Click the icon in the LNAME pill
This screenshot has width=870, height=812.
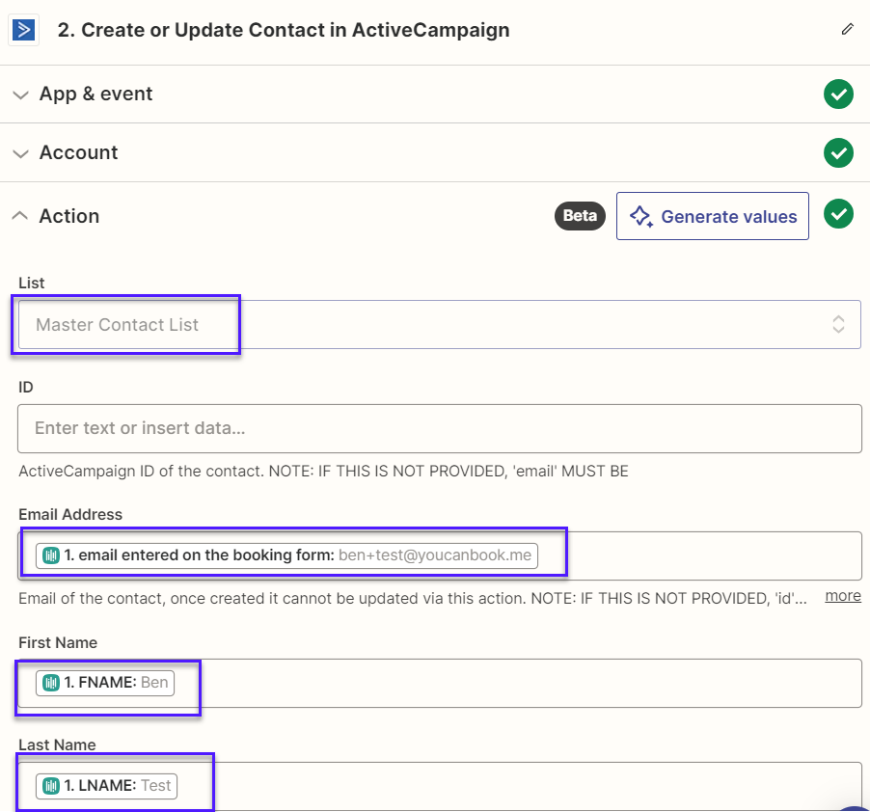[51, 785]
